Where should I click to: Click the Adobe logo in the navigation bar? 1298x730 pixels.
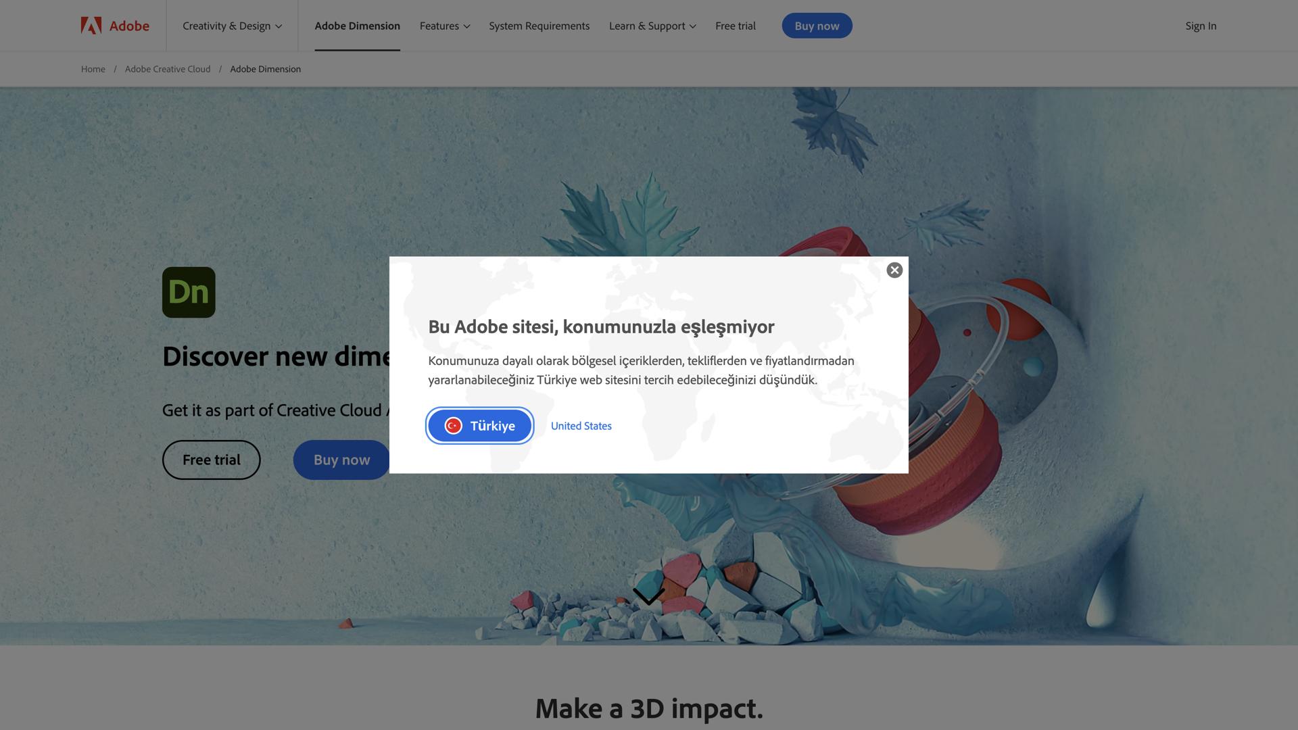(x=114, y=26)
